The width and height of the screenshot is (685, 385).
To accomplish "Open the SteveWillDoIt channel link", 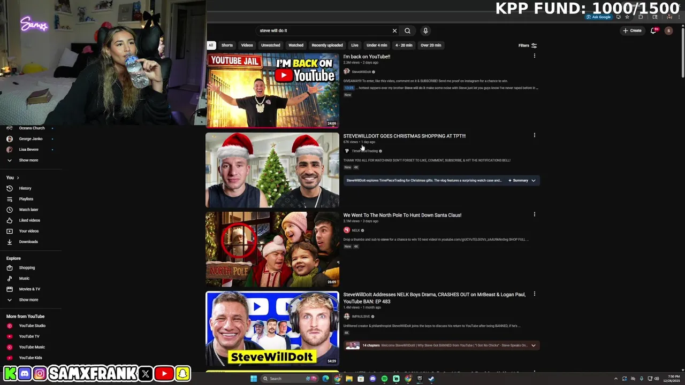I will pos(361,72).
